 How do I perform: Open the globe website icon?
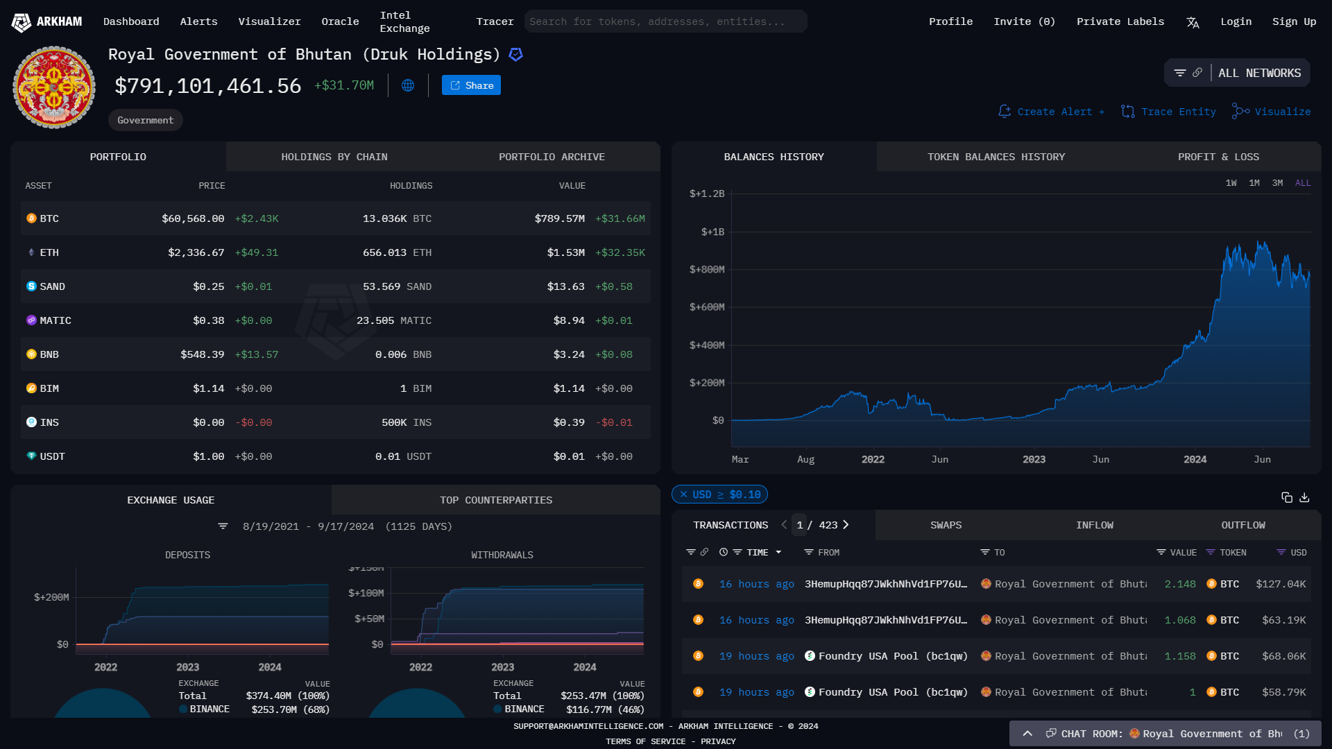click(408, 85)
